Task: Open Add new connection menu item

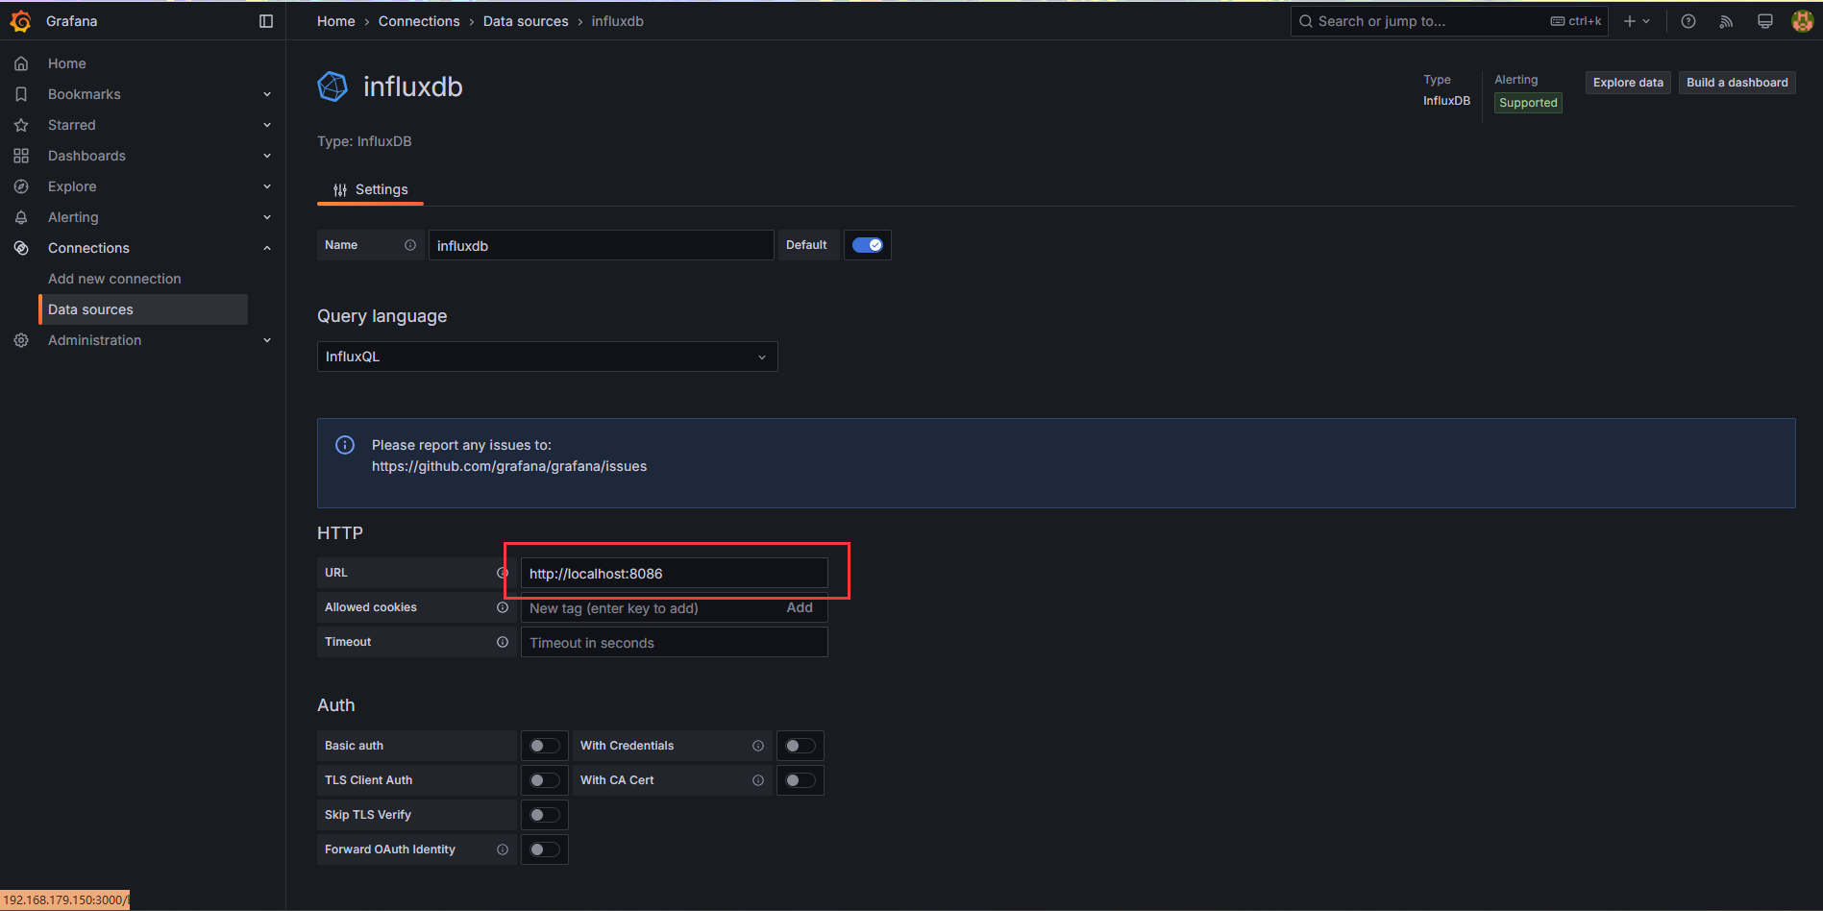Action: coord(114,279)
